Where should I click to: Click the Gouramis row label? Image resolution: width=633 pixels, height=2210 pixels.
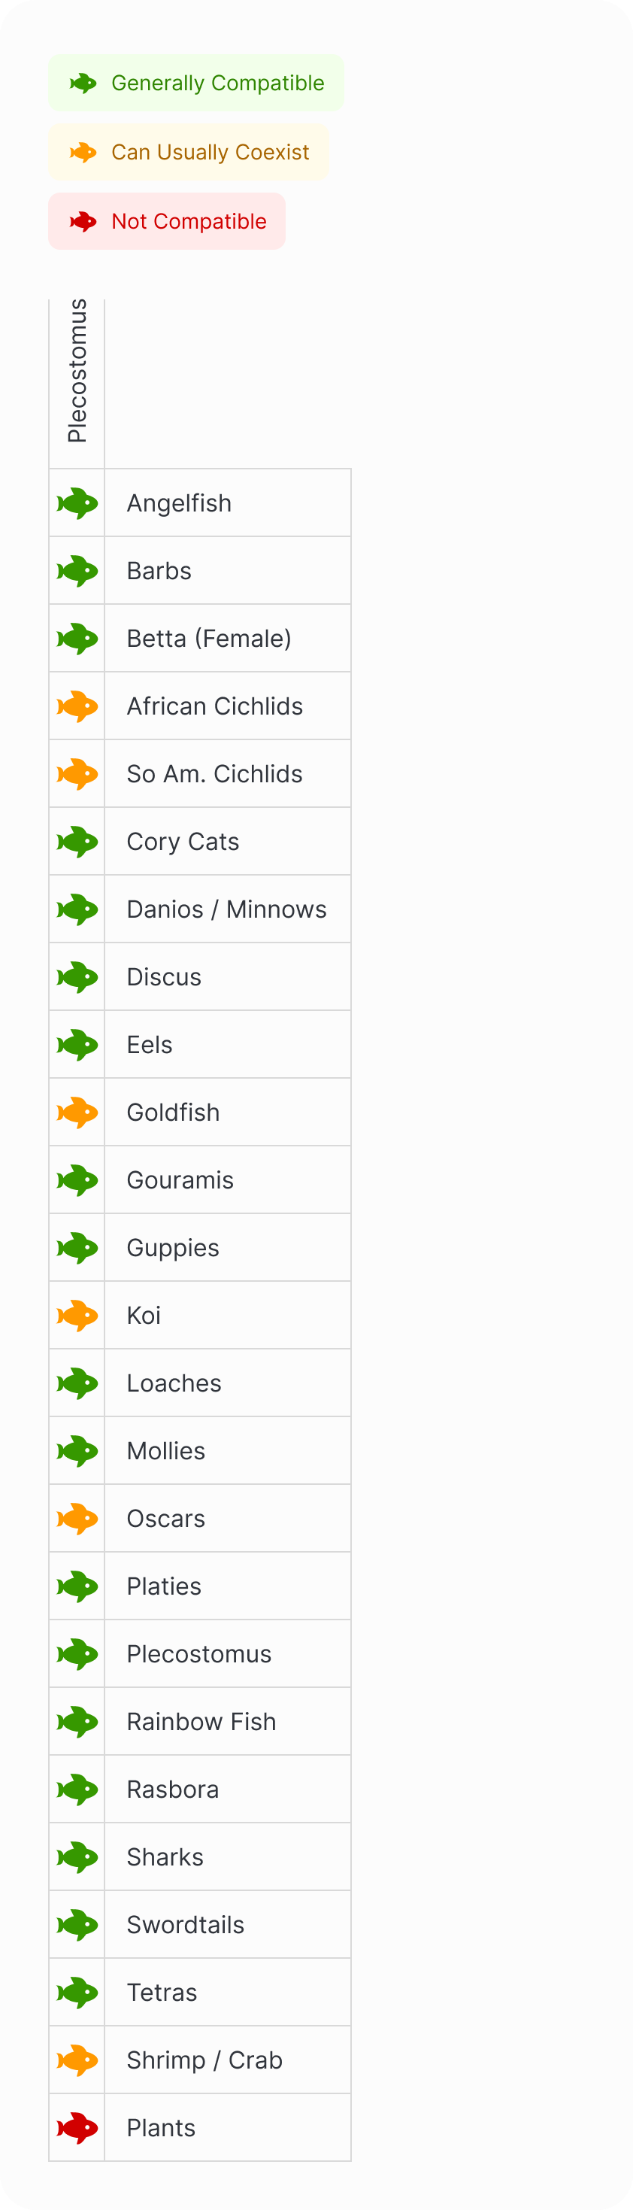point(180,1180)
